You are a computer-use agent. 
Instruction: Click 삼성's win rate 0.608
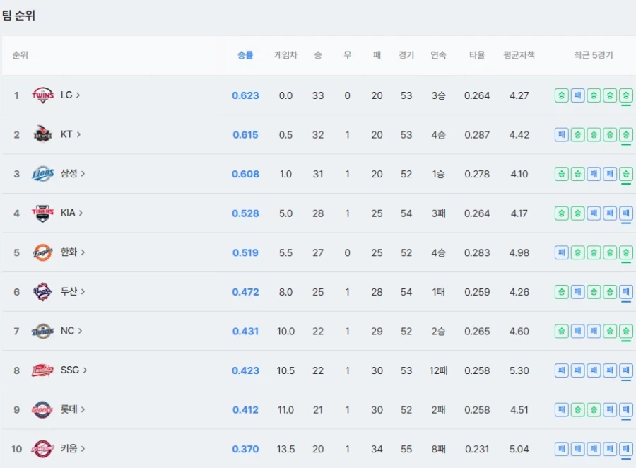click(x=245, y=174)
